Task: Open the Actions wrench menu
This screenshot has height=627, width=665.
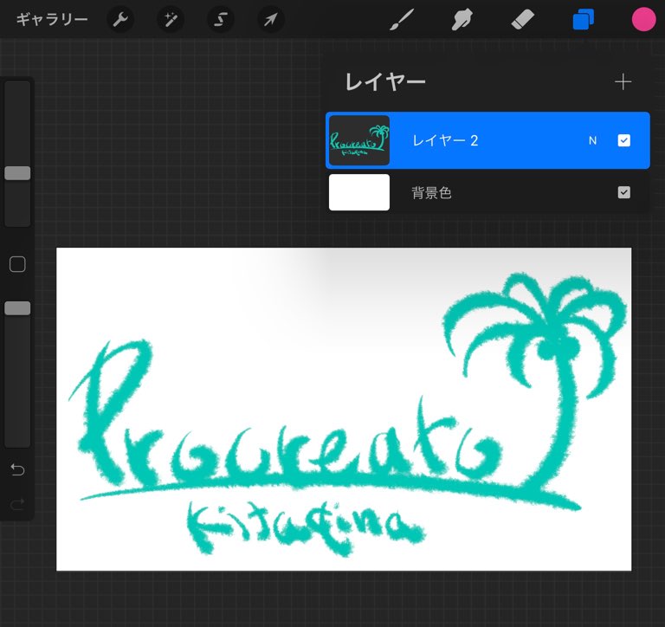Action: 120,20
